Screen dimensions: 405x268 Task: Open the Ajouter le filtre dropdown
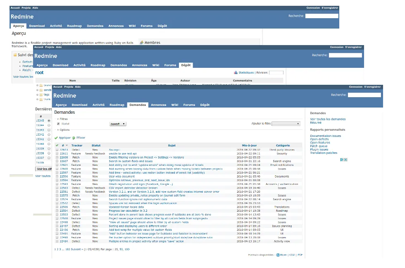pos(286,124)
